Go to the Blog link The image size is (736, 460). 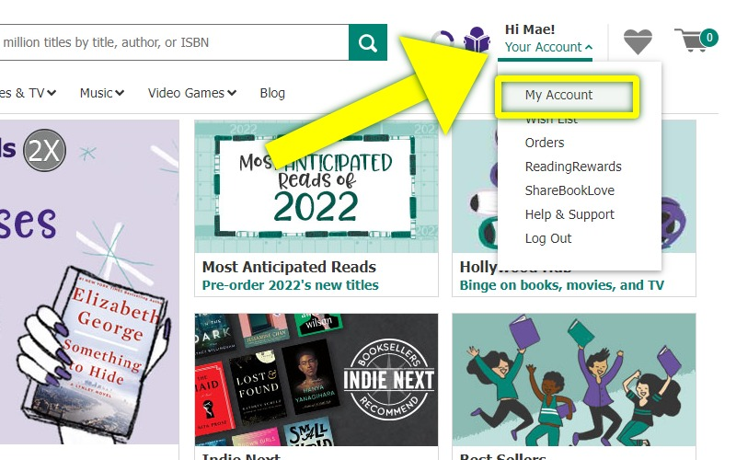click(x=272, y=93)
